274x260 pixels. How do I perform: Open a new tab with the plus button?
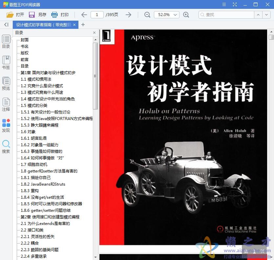[83, 25]
